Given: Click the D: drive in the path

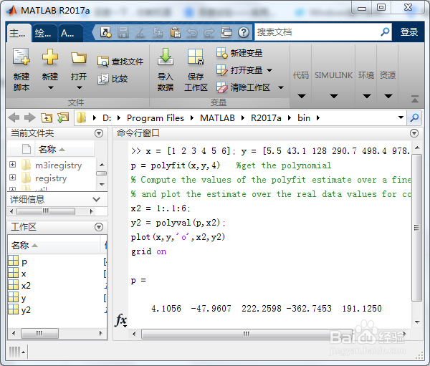Looking at the screenshot, I should tap(107, 118).
